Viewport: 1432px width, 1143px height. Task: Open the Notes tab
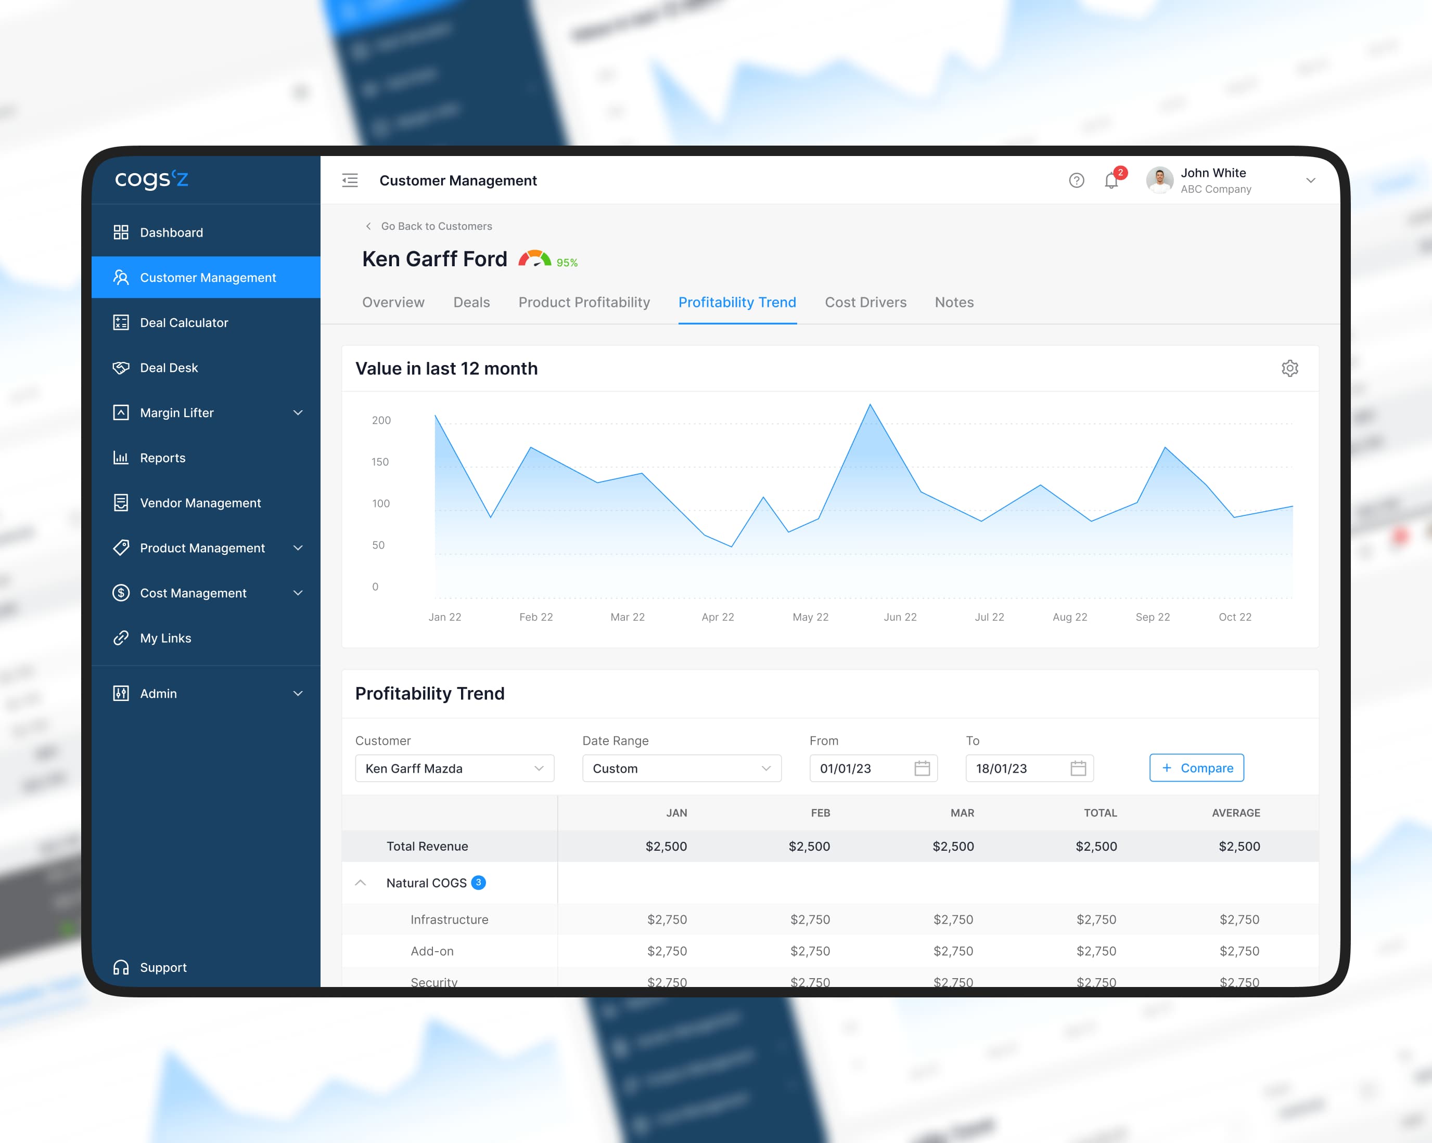pyautogui.click(x=954, y=303)
